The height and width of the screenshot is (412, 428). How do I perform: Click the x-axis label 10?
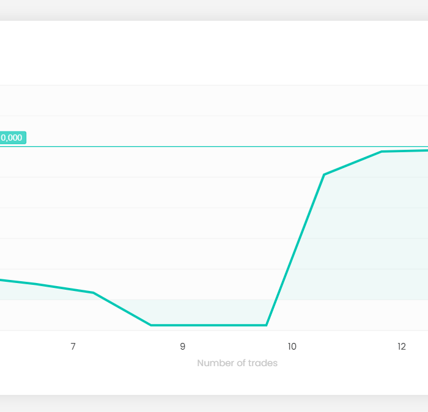292,347
